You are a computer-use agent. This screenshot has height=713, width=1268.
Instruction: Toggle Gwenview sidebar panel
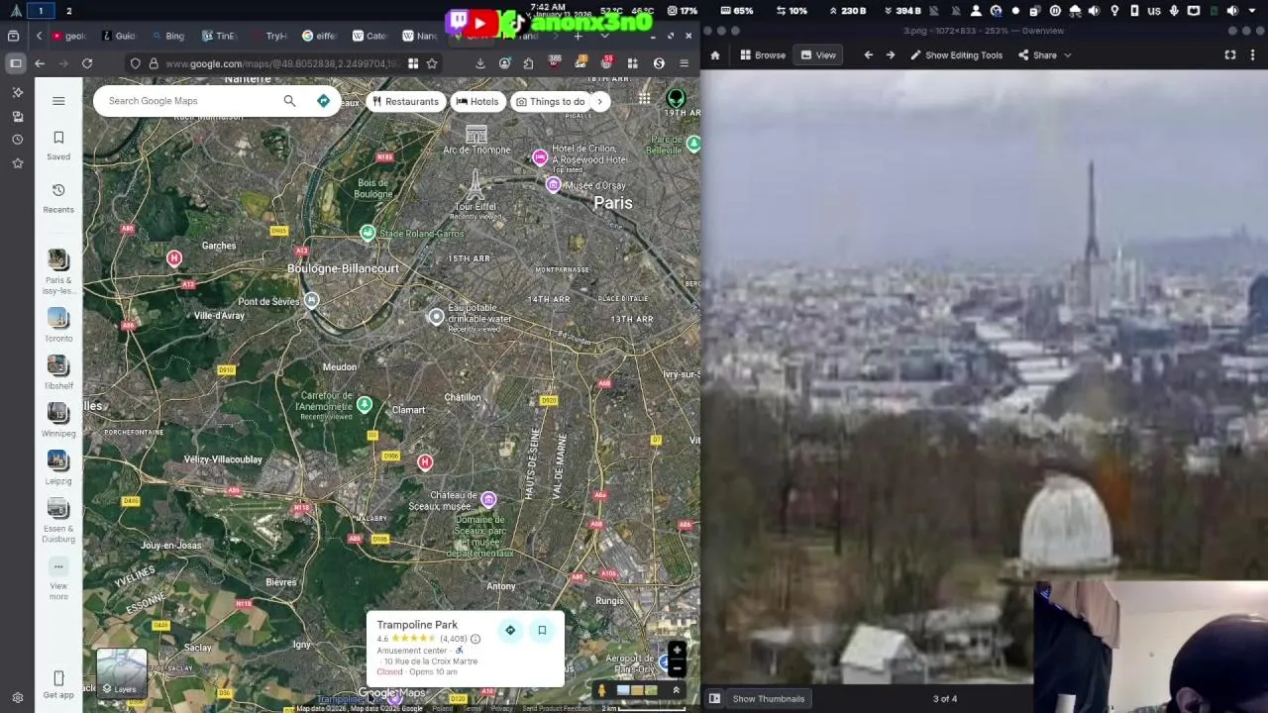pyautogui.click(x=714, y=698)
